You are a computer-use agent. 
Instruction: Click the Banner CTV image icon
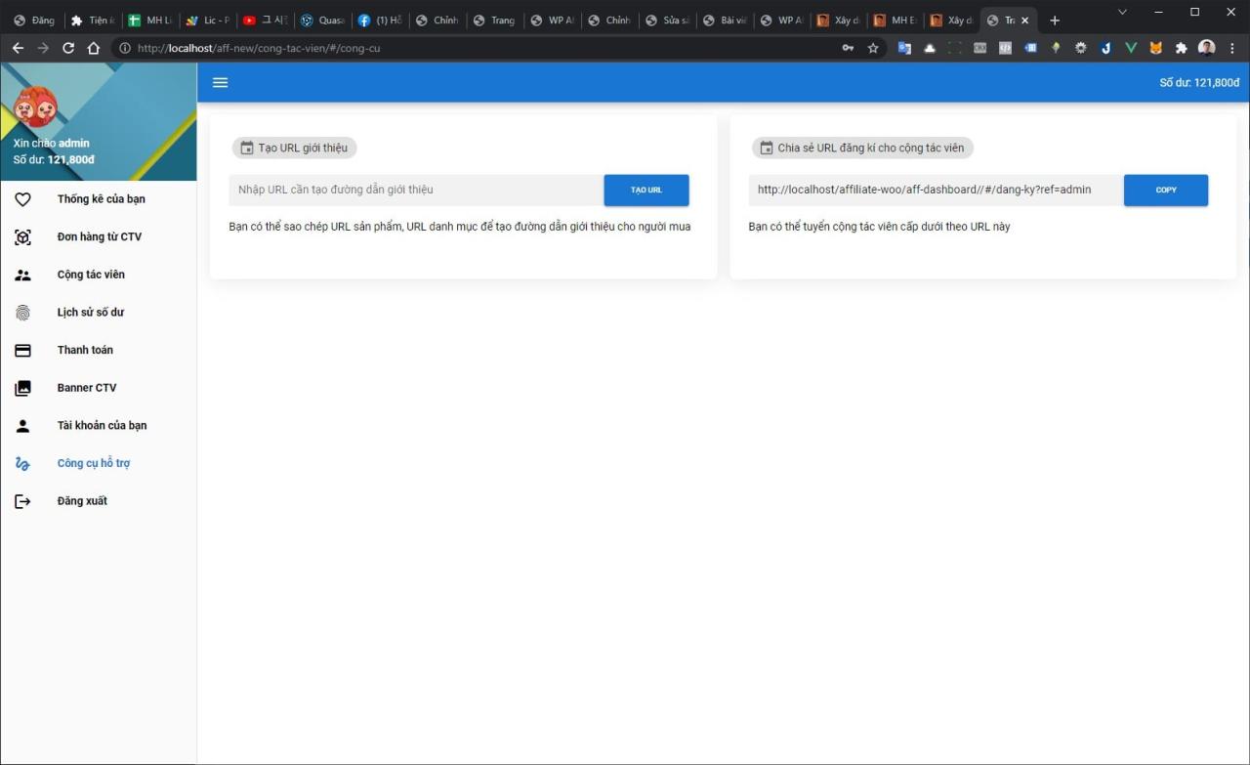[22, 387]
